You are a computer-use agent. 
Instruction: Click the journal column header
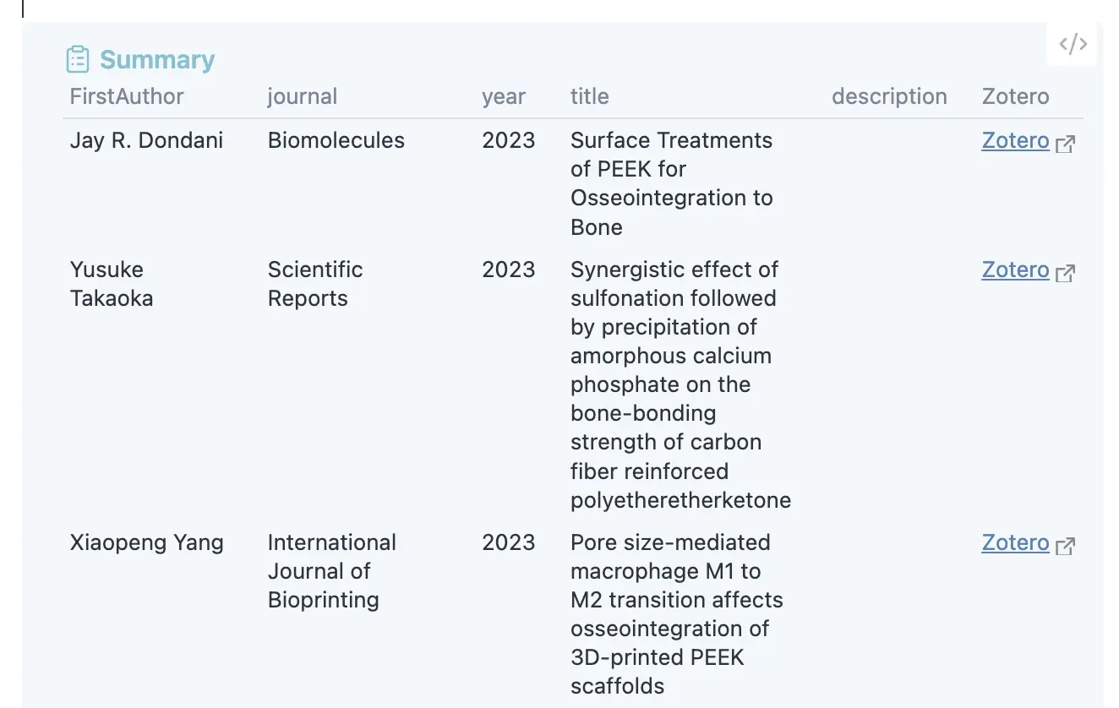coord(303,96)
